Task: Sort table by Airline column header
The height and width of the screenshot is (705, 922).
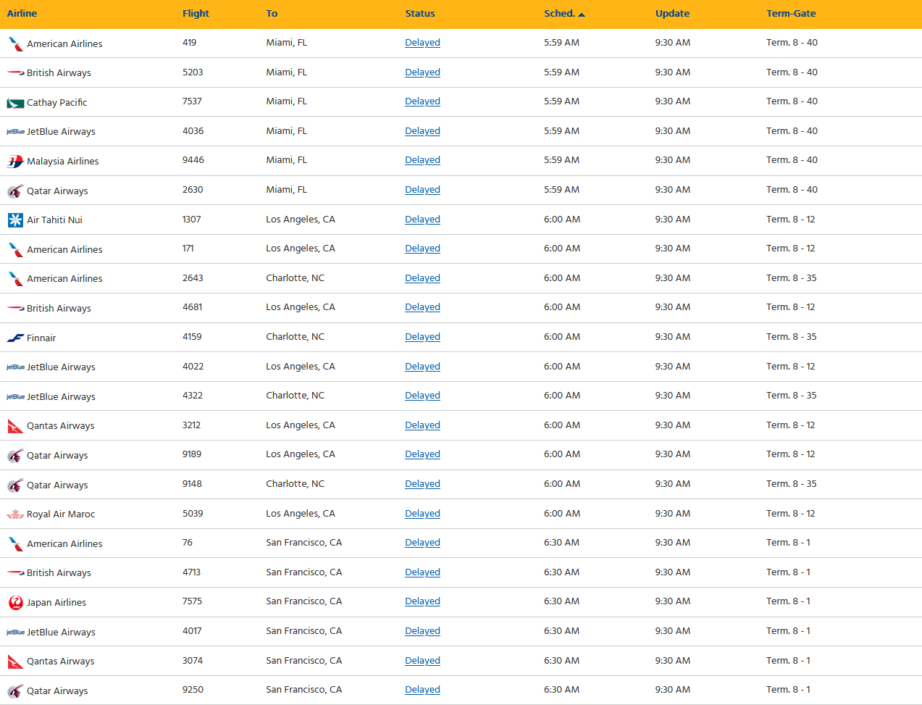Action: (x=22, y=14)
